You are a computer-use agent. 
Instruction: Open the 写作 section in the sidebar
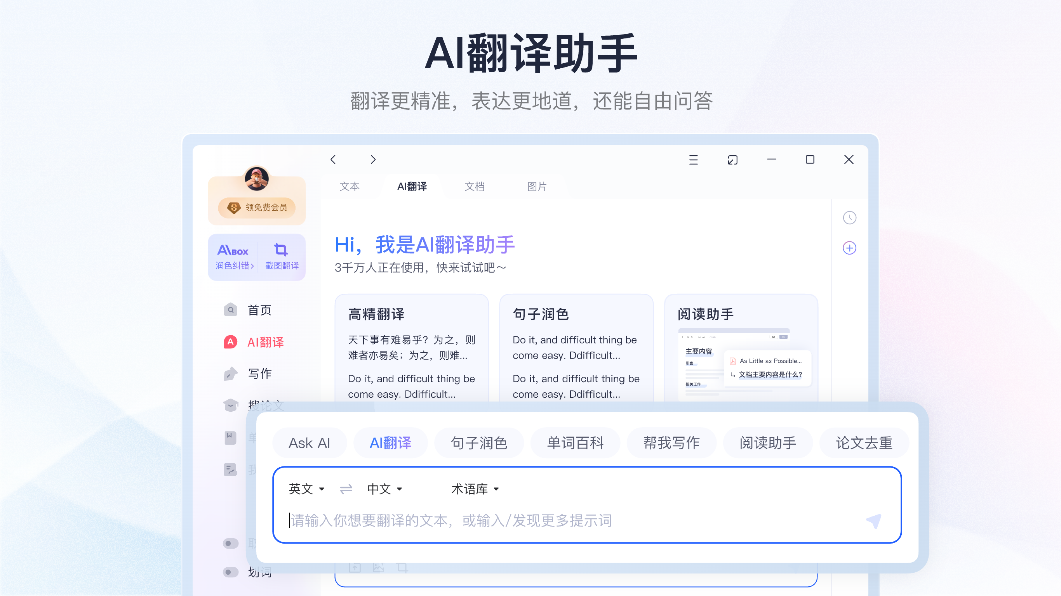pos(259,374)
